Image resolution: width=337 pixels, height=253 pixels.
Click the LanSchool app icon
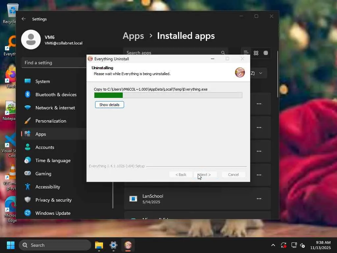[133, 199]
